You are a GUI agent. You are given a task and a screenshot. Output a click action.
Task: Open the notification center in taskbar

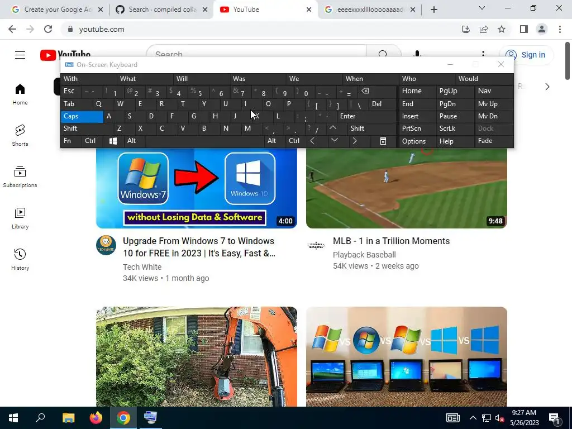click(555, 418)
